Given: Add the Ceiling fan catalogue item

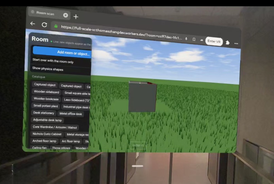Looking at the screenshot, I should pyautogui.click(x=39, y=148).
